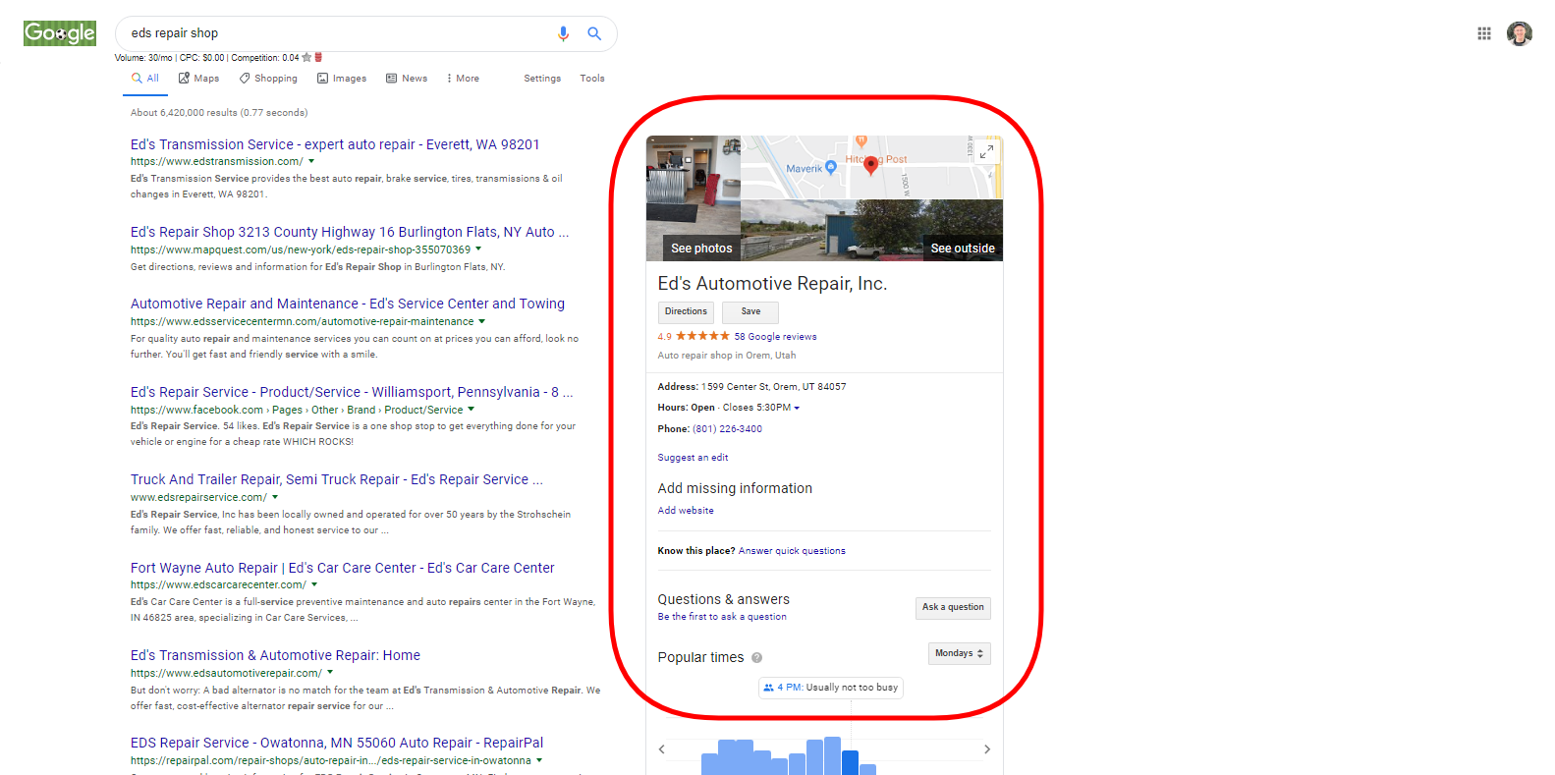Select the All results tab
Viewport: 1555px width, 775px height.
[x=145, y=79]
